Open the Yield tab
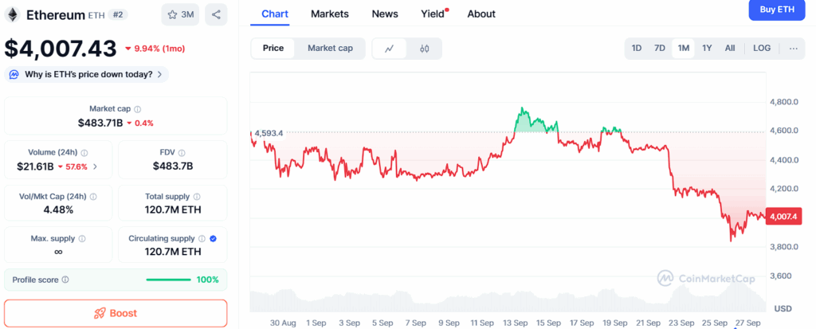This screenshot has width=816, height=329. coord(433,14)
